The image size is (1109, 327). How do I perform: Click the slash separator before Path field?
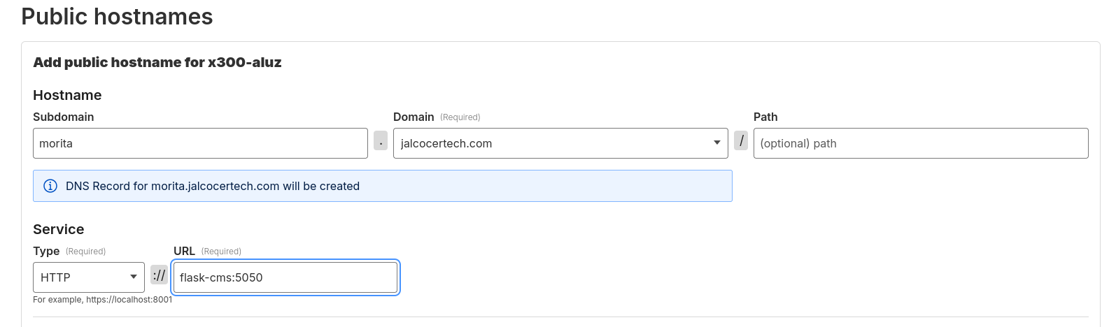pyautogui.click(x=741, y=140)
